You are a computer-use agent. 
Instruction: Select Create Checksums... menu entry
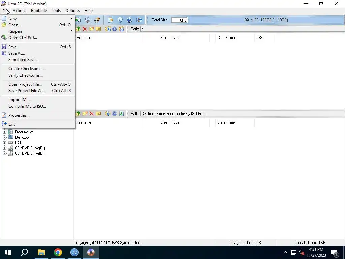coord(38,69)
